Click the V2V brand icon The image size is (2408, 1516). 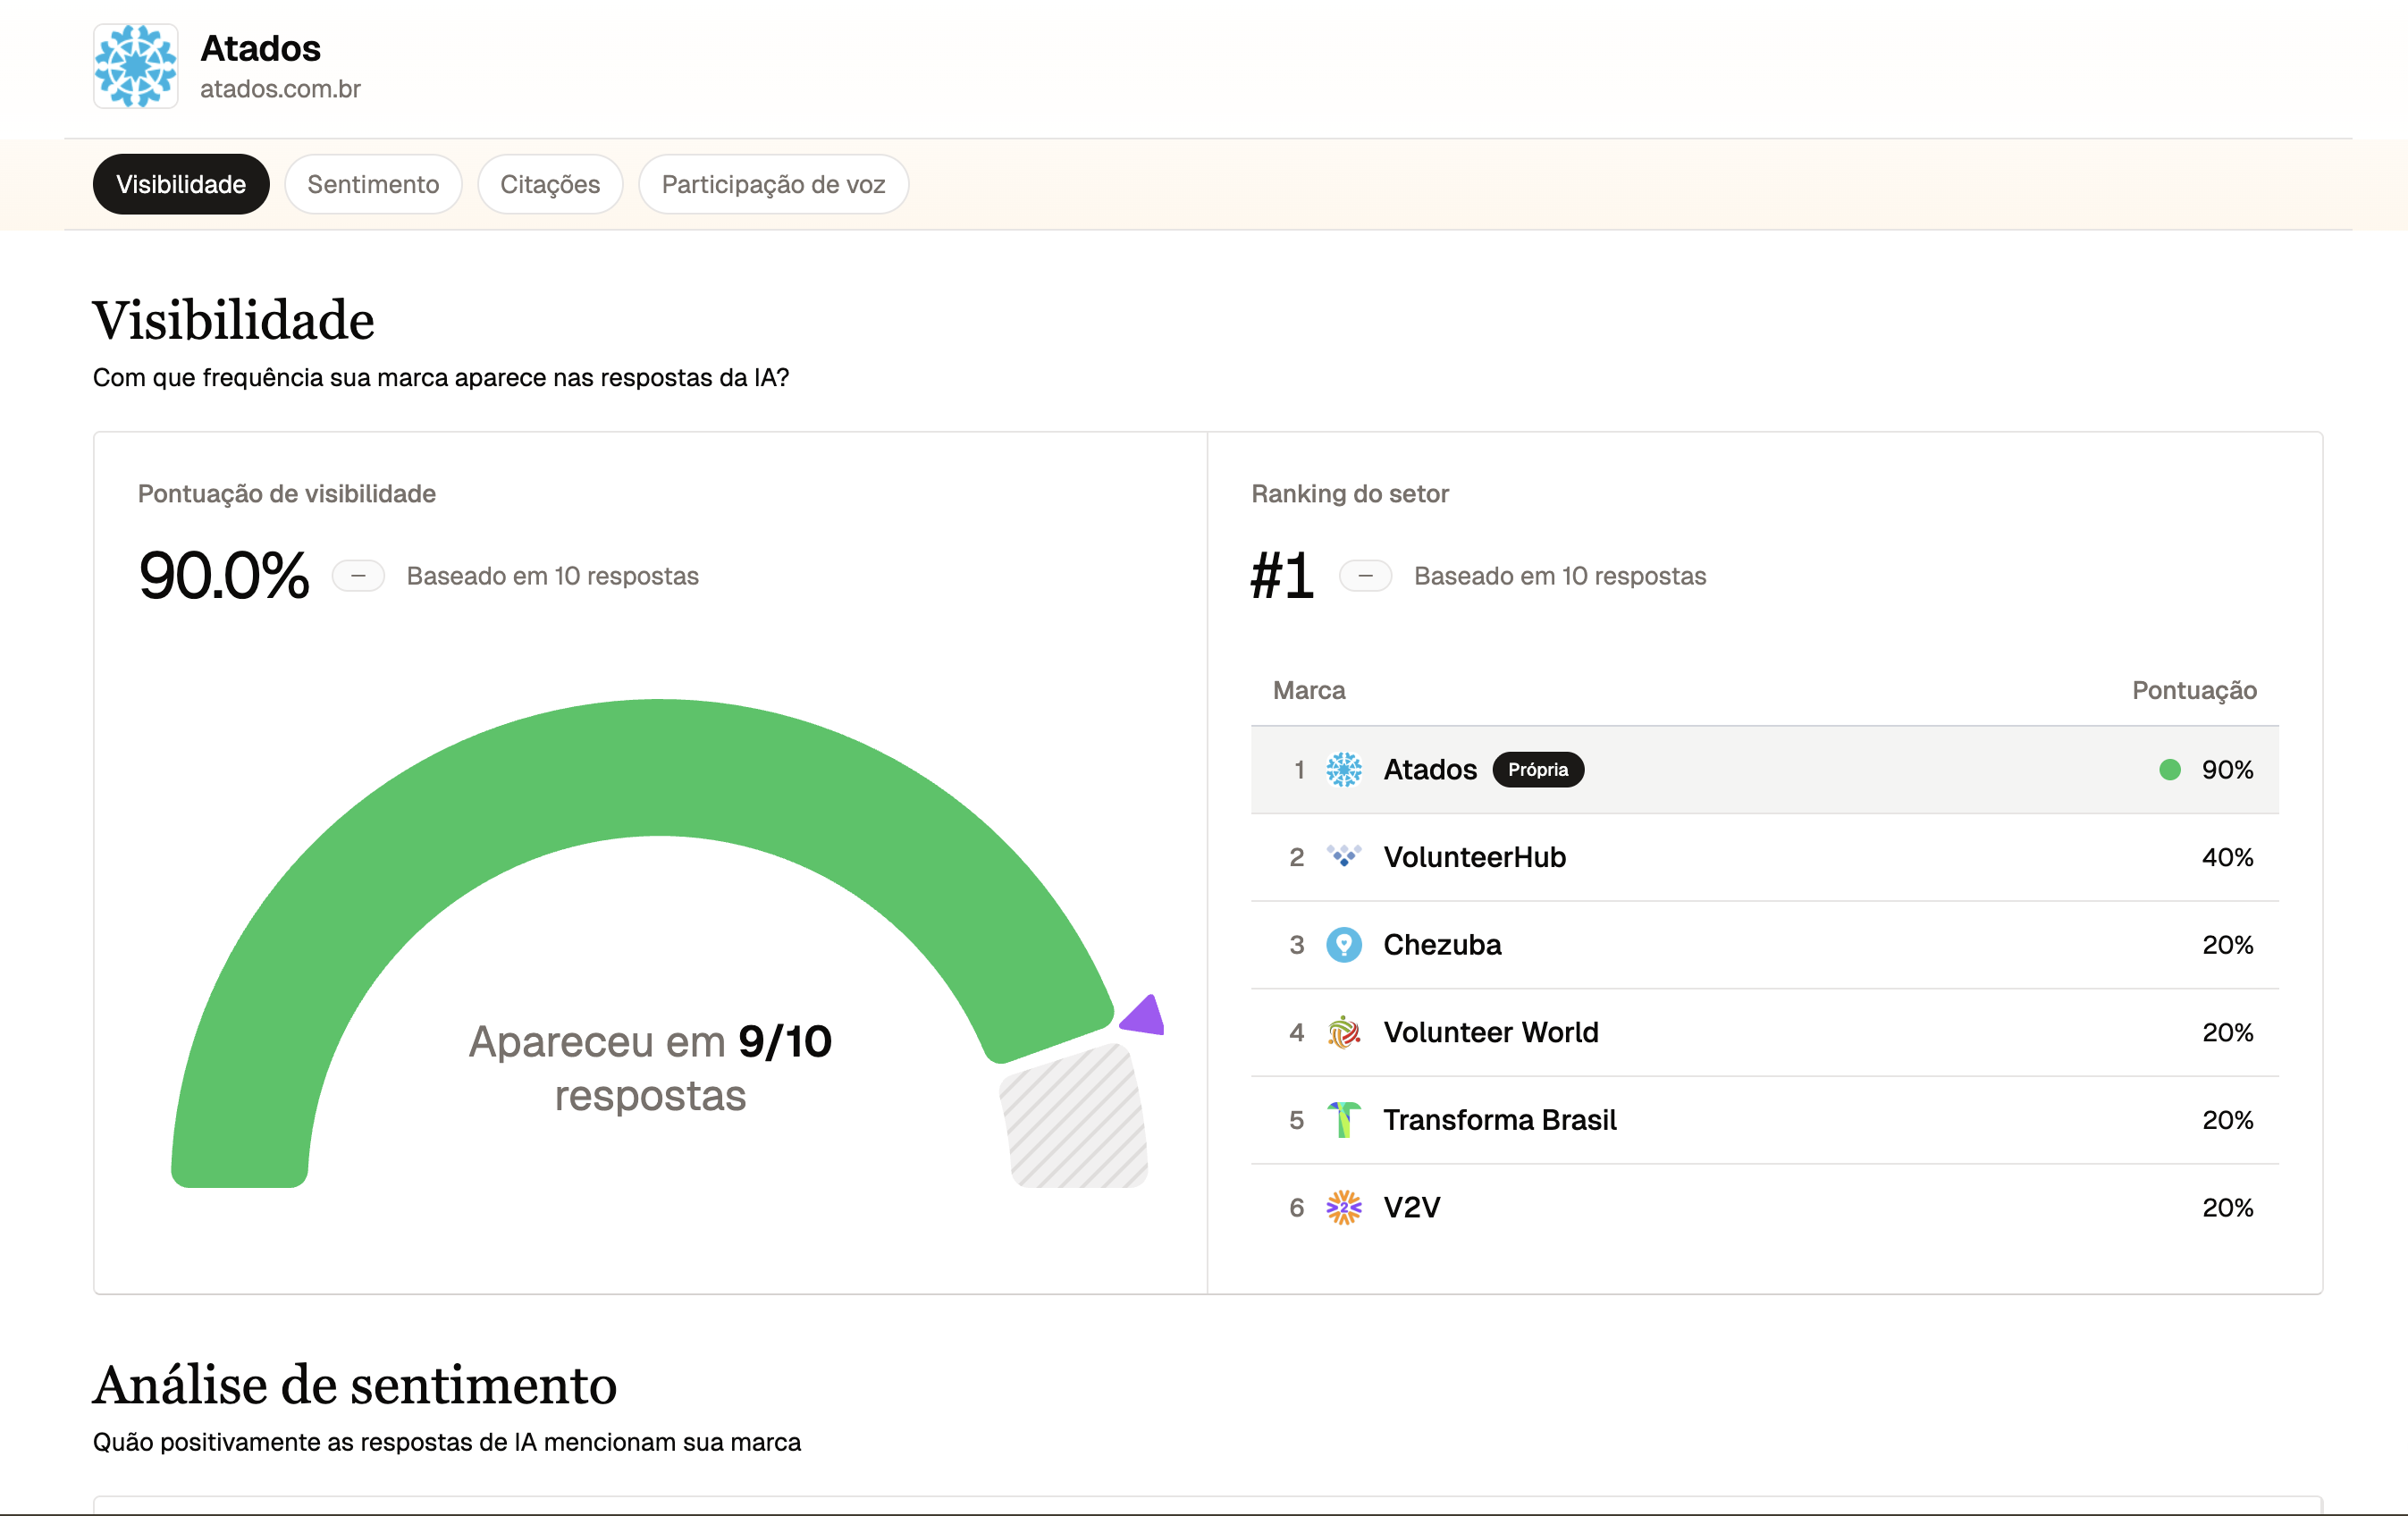[1343, 1207]
